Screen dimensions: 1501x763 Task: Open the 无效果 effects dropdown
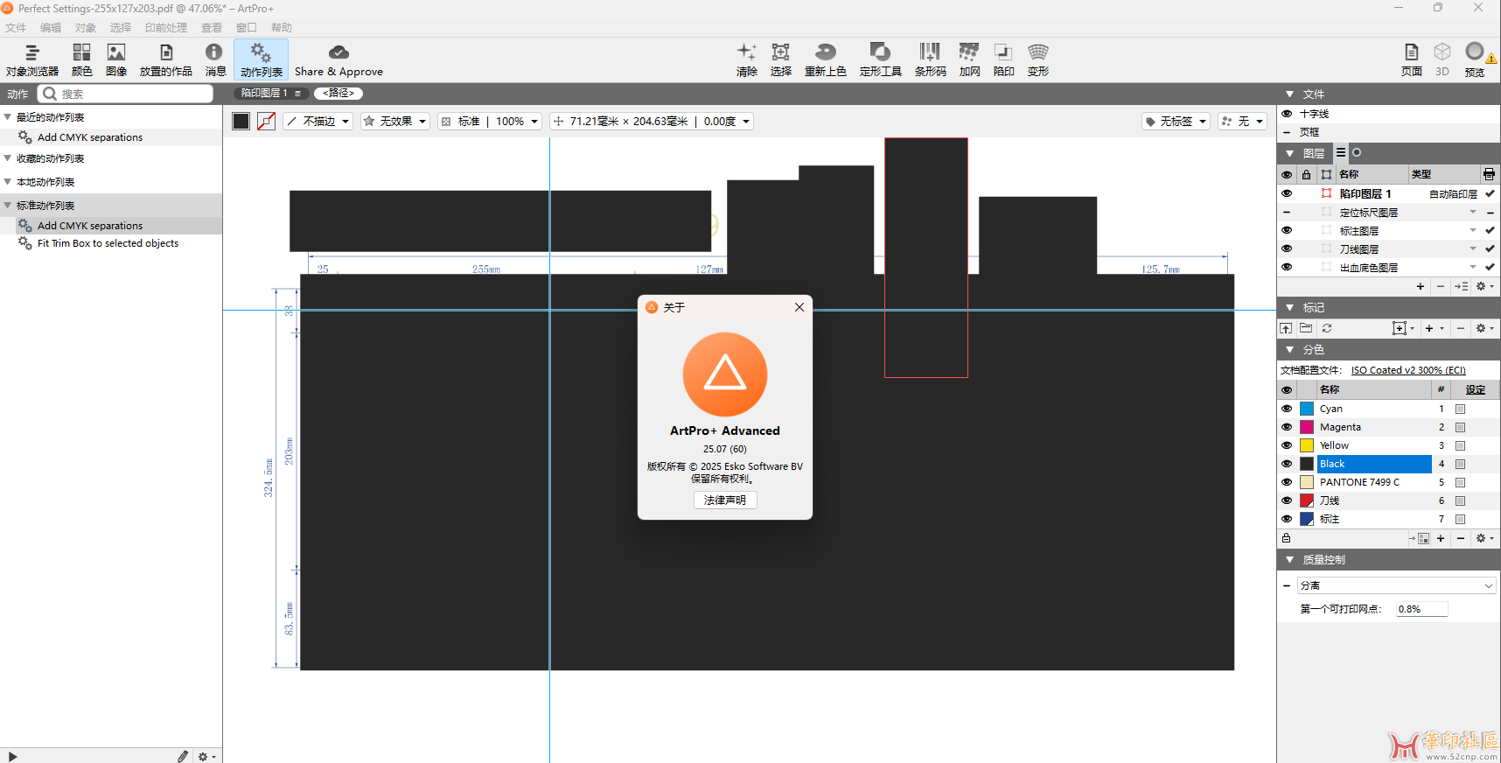pyautogui.click(x=394, y=122)
